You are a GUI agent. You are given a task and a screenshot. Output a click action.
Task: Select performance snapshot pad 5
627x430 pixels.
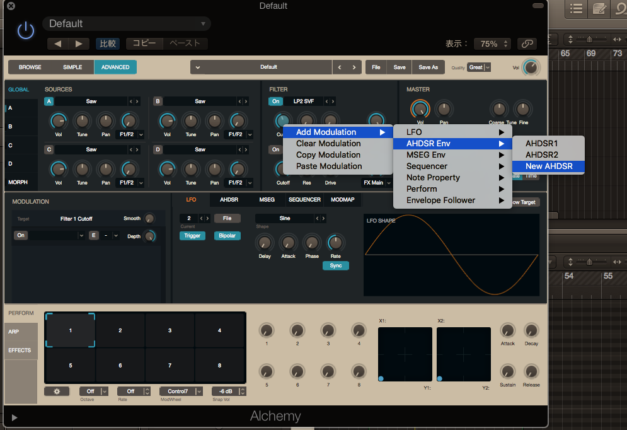69,365
